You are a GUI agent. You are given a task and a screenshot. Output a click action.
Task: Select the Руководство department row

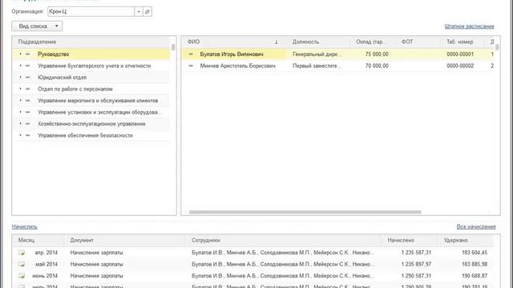[x=91, y=54]
